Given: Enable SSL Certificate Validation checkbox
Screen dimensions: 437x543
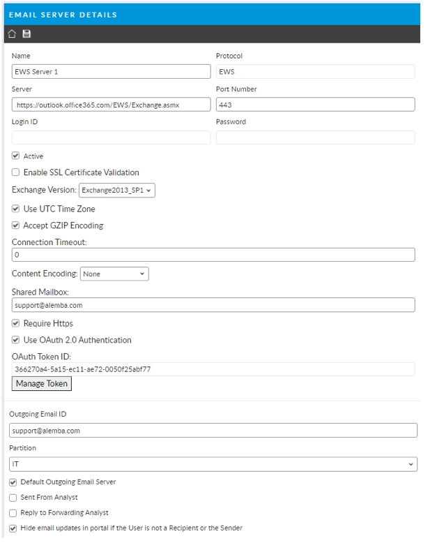Looking at the screenshot, I should coord(16,172).
